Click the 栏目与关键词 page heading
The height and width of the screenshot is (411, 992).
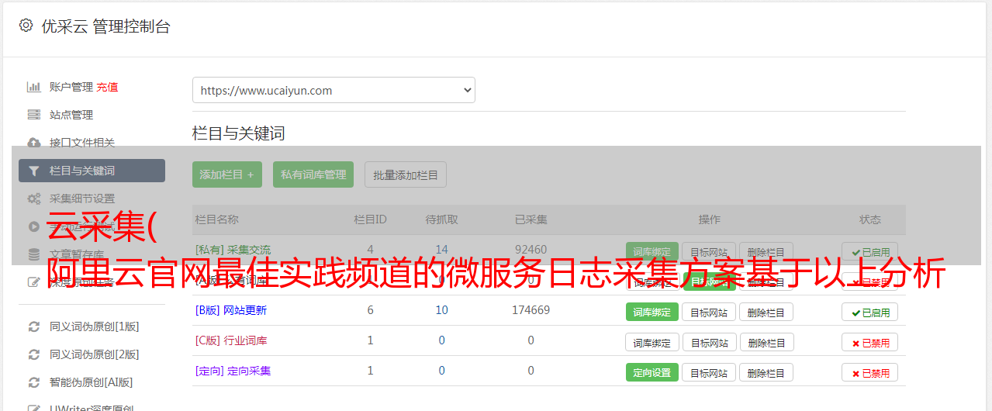(239, 133)
